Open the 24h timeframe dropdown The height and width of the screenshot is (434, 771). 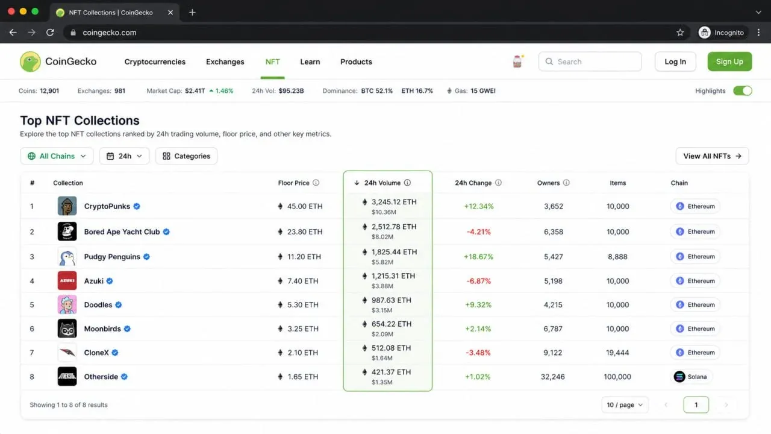pyautogui.click(x=124, y=156)
